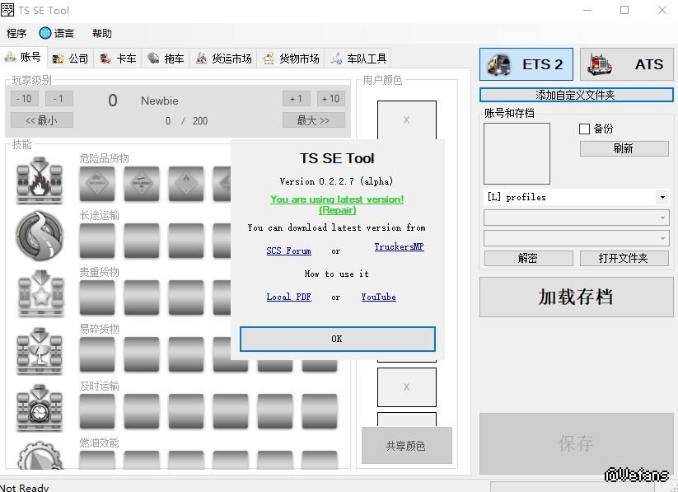This screenshot has height=492, width=678.
Task: Open the second empty profile dropdown
Action: coord(662,218)
